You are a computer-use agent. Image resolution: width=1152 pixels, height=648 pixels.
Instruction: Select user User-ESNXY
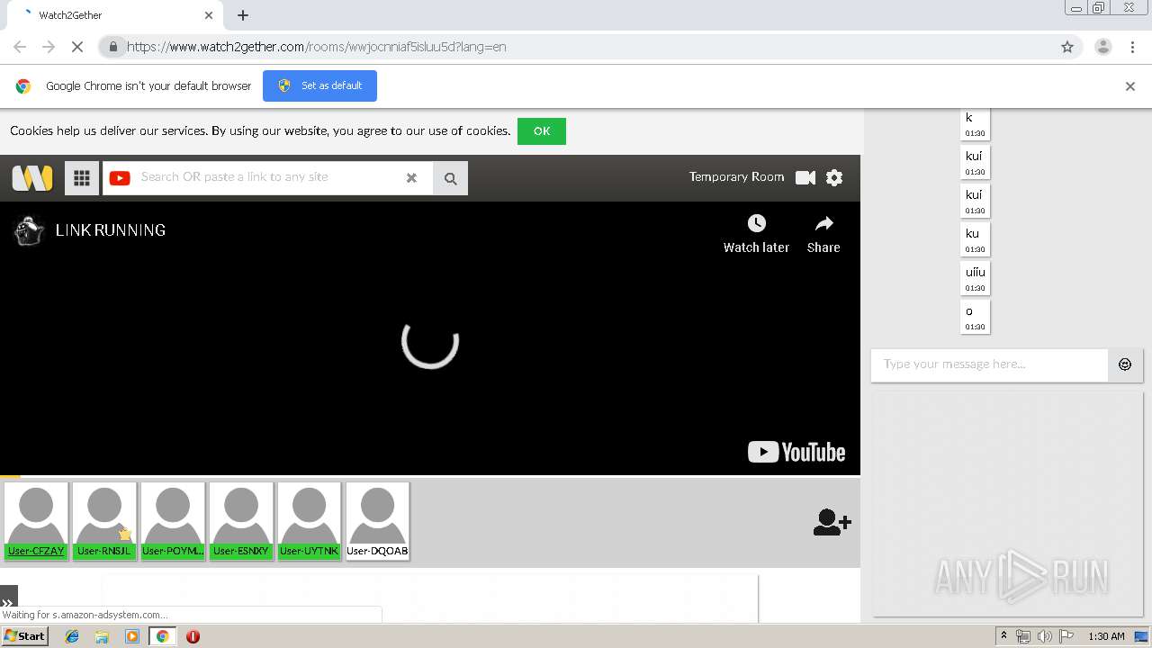click(x=241, y=521)
